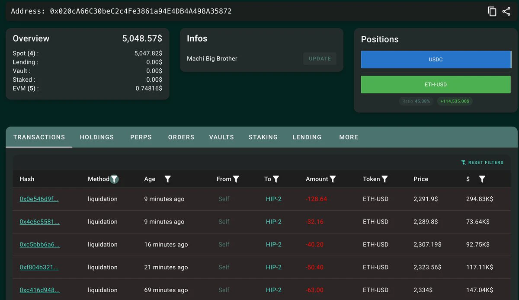Copy the wallet address with copy icon

pyautogui.click(x=492, y=12)
